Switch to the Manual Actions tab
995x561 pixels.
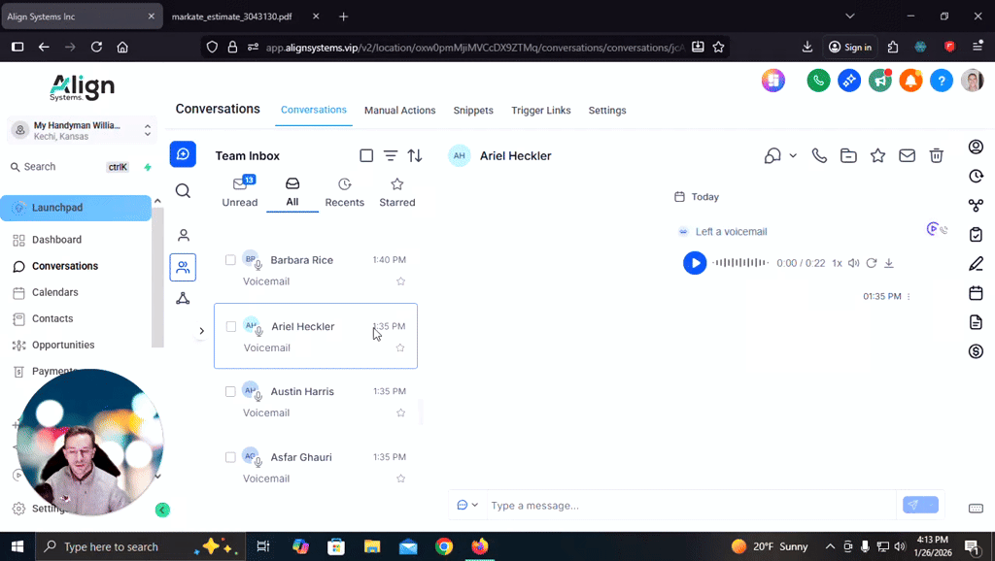tap(399, 111)
